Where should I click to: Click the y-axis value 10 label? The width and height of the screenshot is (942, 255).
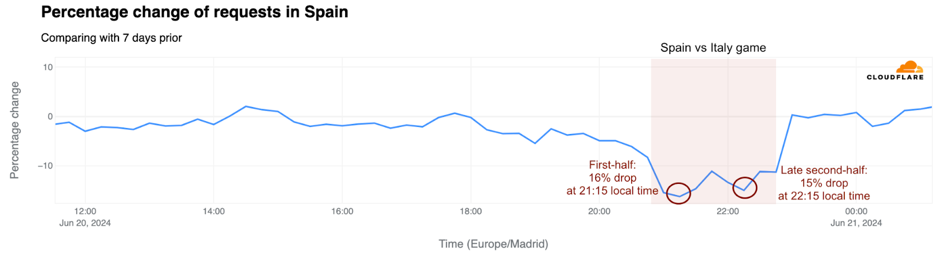coord(48,67)
